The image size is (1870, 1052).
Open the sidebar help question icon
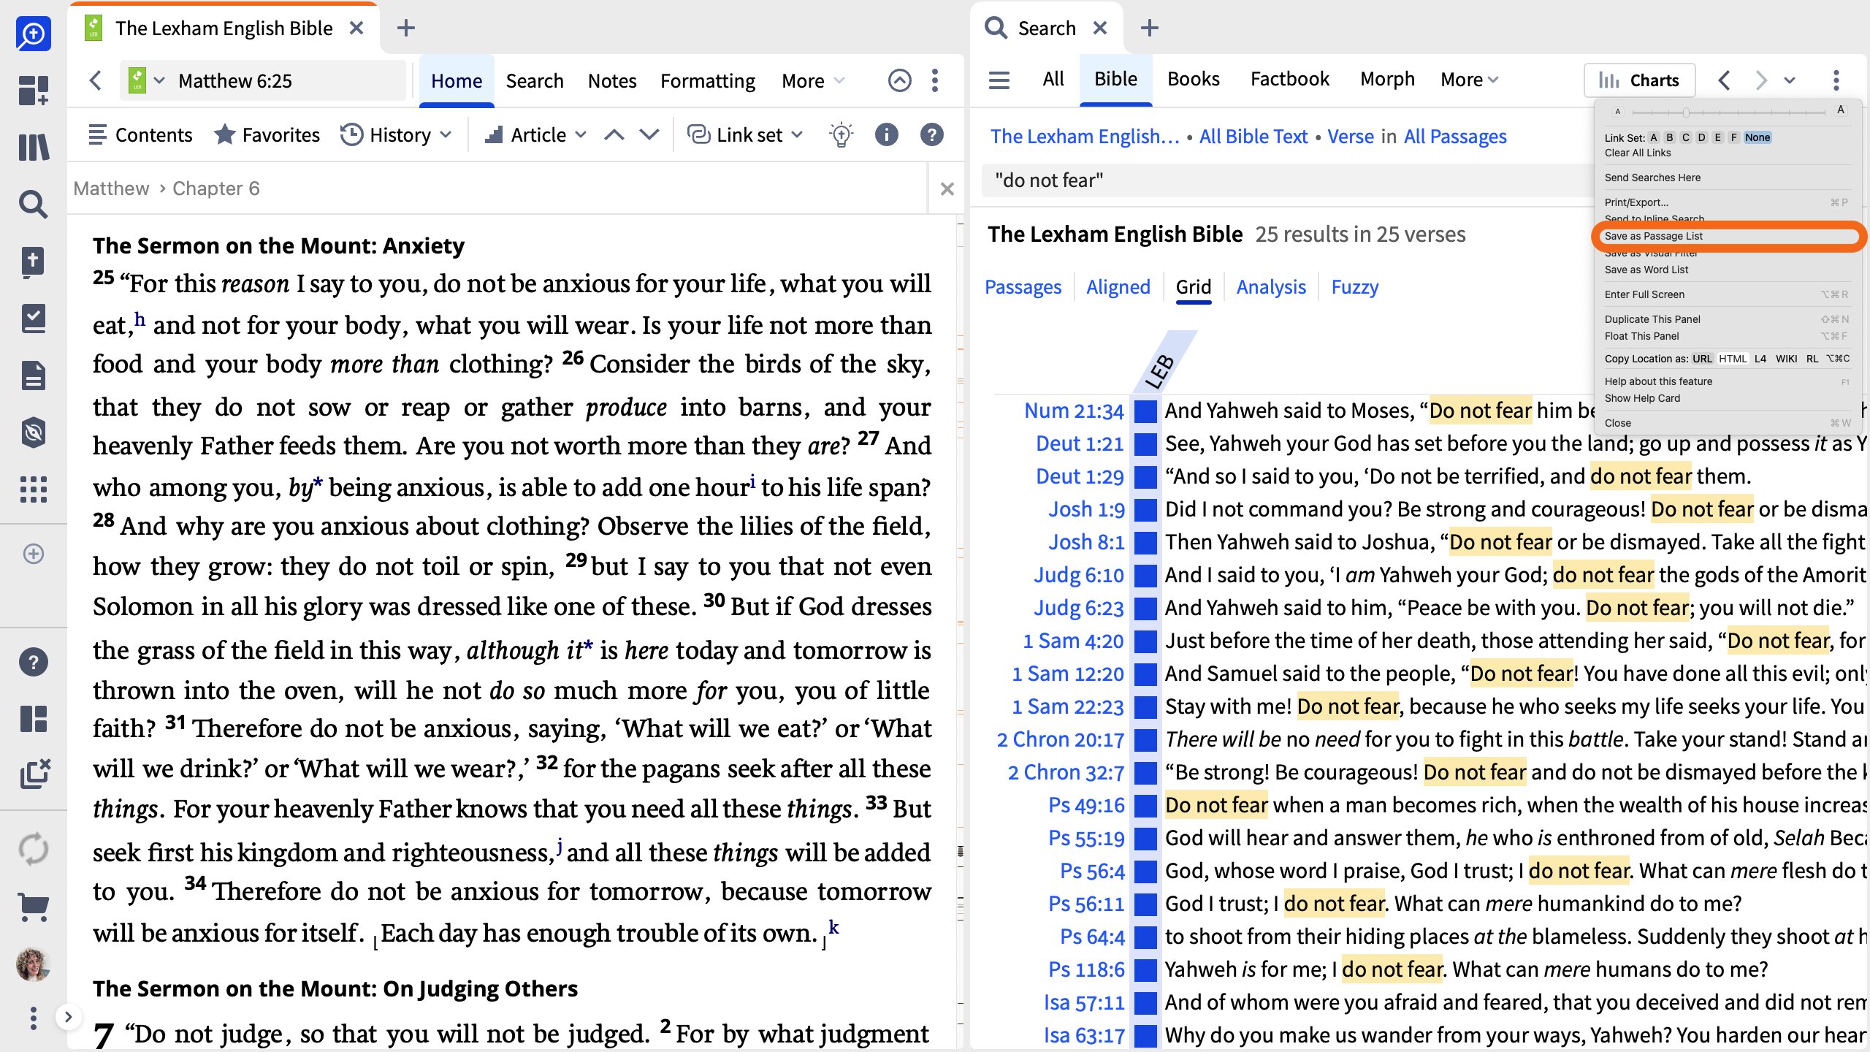[x=34, y=662]
